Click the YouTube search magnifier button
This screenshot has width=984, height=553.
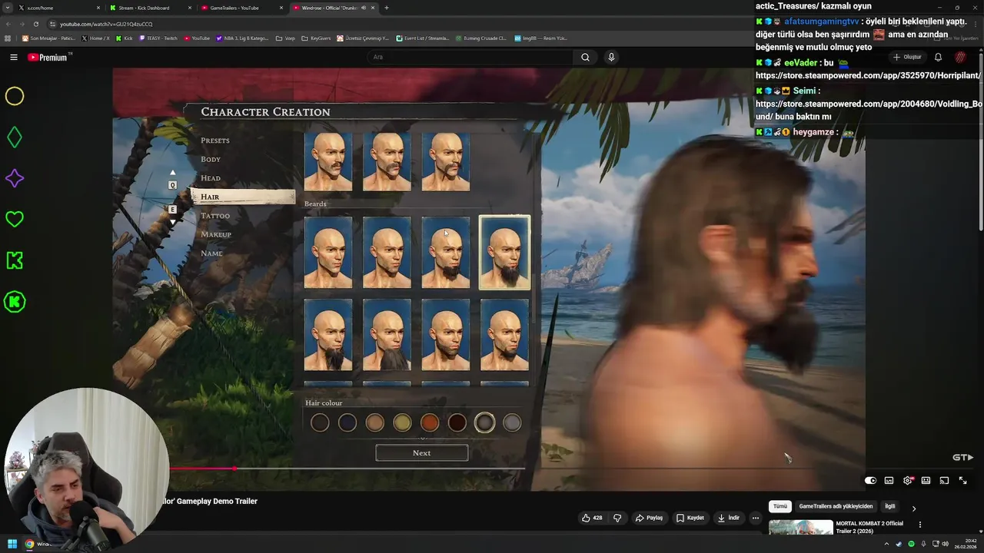pyautogui.click(x=585, y=57)
